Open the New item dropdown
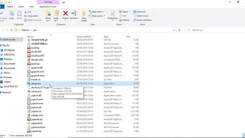The height and width of the screenshot is (138, 245). point(96,12)
